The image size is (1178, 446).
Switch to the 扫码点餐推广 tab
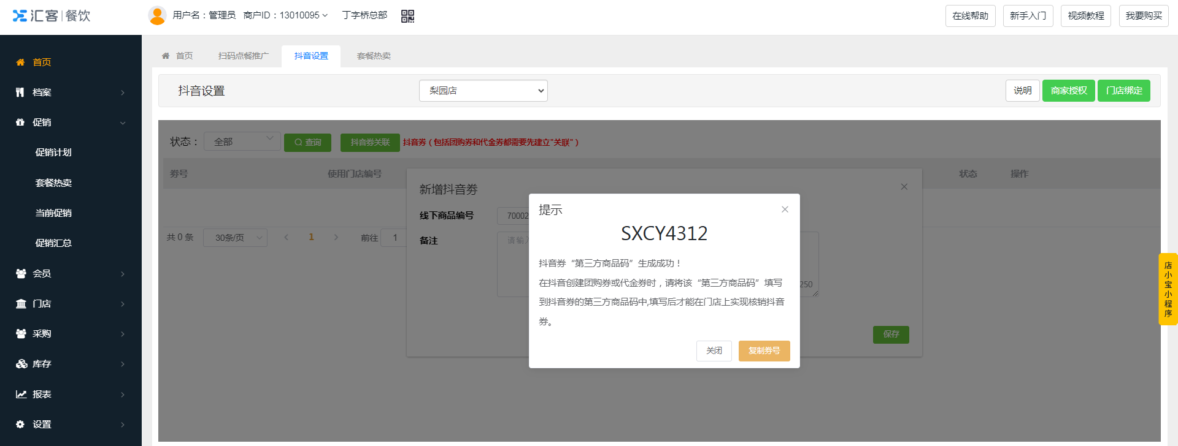pyautogui.click(x=244, y=56)
